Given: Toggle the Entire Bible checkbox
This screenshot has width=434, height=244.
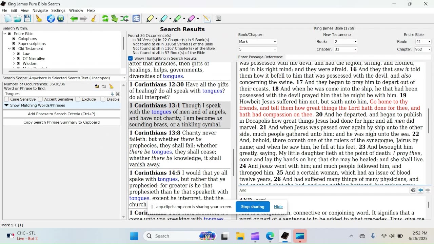Looking at the screenshot, I should 9,34.
